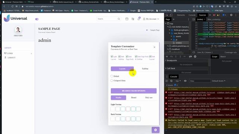Pick the fifth Dark Version color swatch
Image resolution: width=239 pixels, height=134 pixels.
pos(133,119)
